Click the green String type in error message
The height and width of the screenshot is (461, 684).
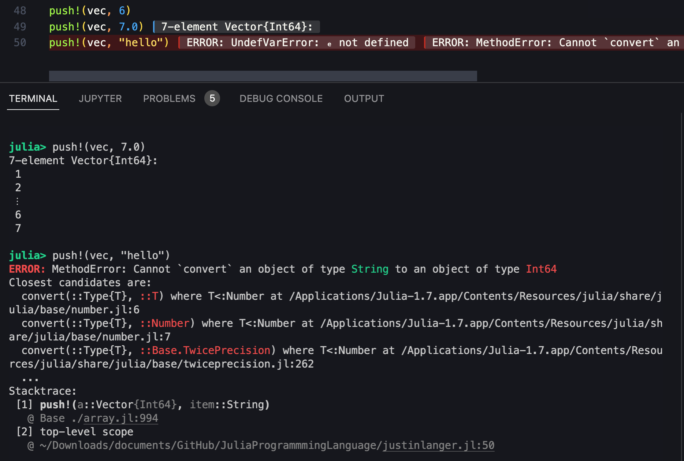[370, 269]
